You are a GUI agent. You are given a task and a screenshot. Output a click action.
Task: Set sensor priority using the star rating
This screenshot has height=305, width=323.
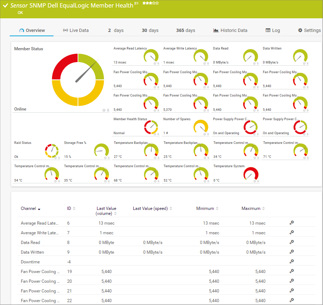click(x=151, y=3)
